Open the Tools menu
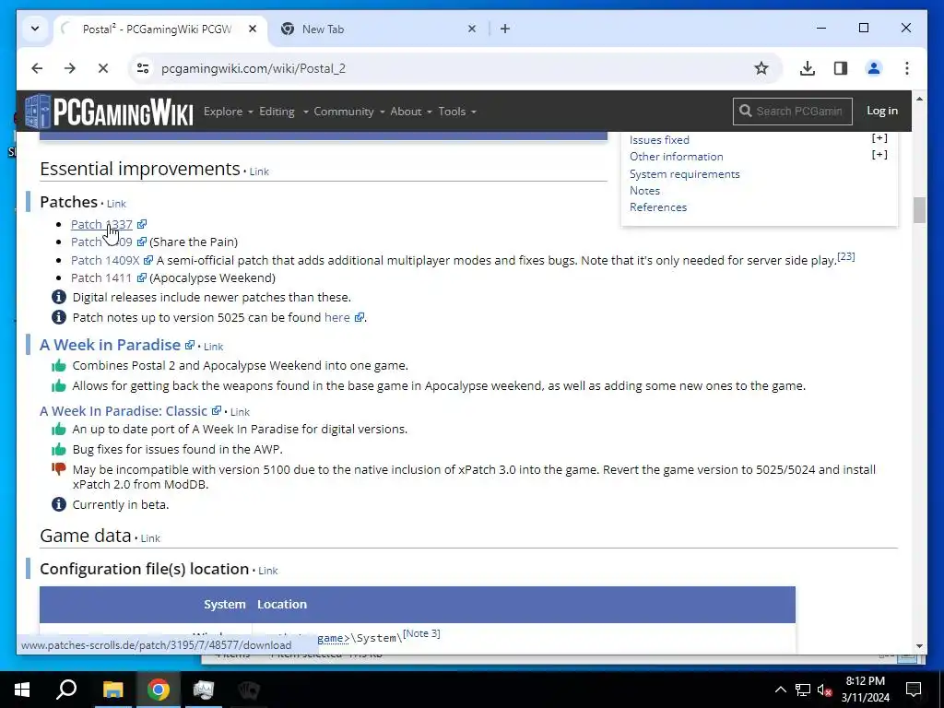Screen dimensions: 944x708 (457, 112)
